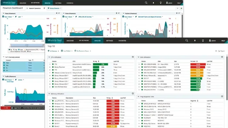Open No Business Hours dropdown
The height and width of the screenshot is (128, 228).
pos(83,51)
